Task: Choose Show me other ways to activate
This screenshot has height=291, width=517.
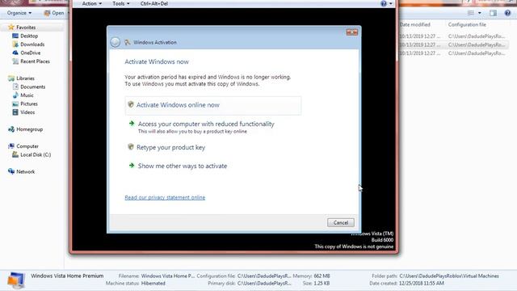Action: 178,166
